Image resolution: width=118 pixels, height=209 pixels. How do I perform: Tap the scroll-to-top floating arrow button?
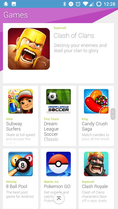click(x=59, y=198)
